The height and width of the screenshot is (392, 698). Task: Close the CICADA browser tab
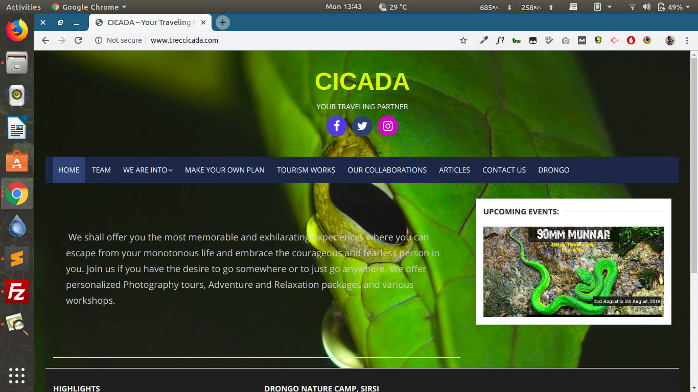point(203,22)
